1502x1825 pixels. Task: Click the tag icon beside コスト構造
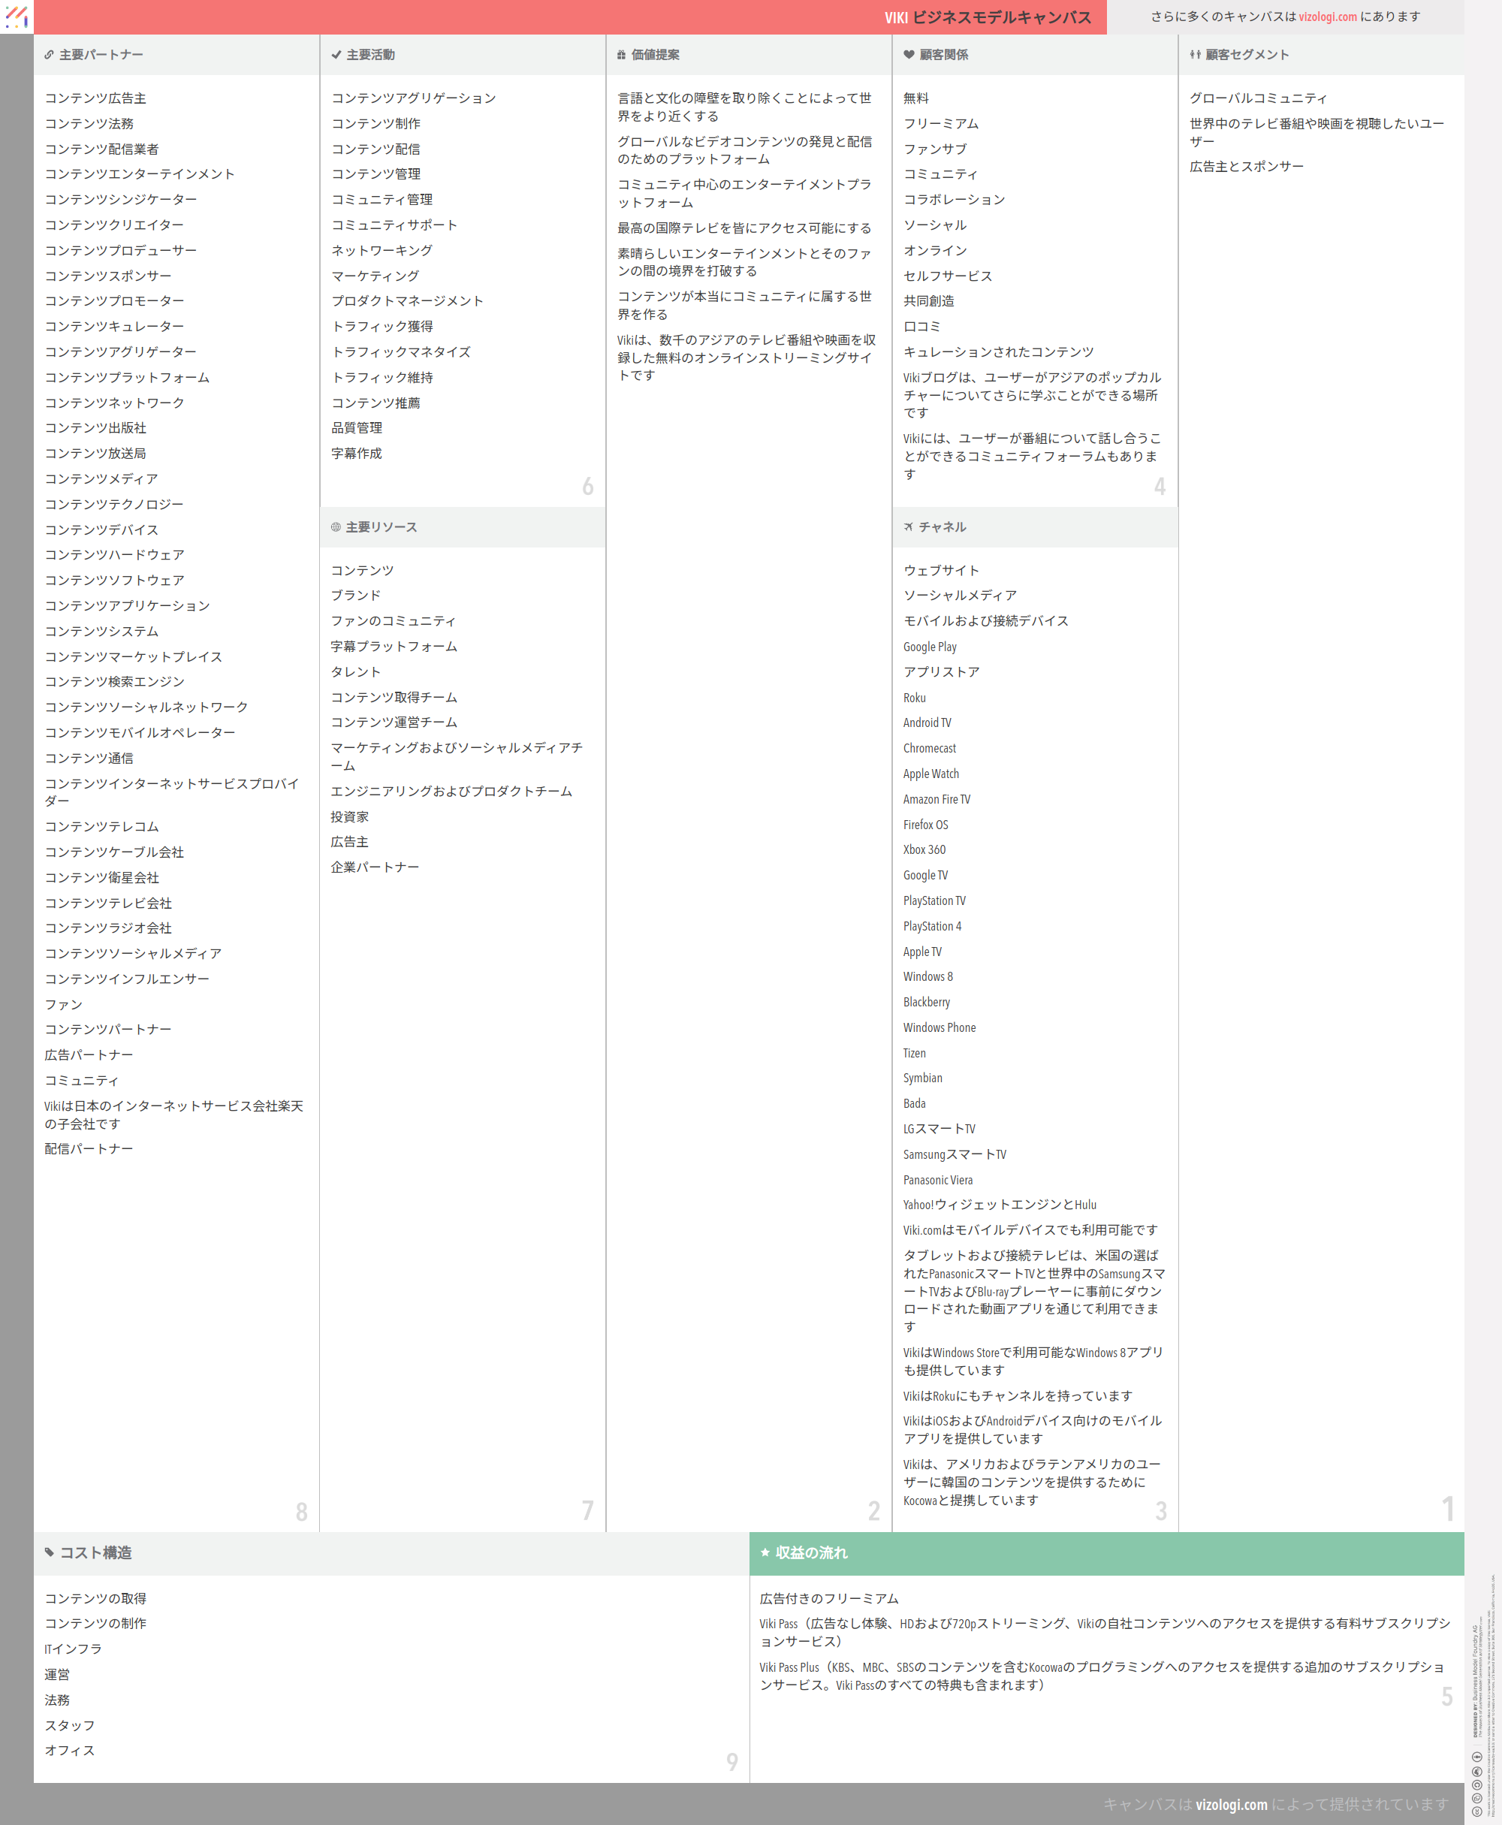point(50,1552)
